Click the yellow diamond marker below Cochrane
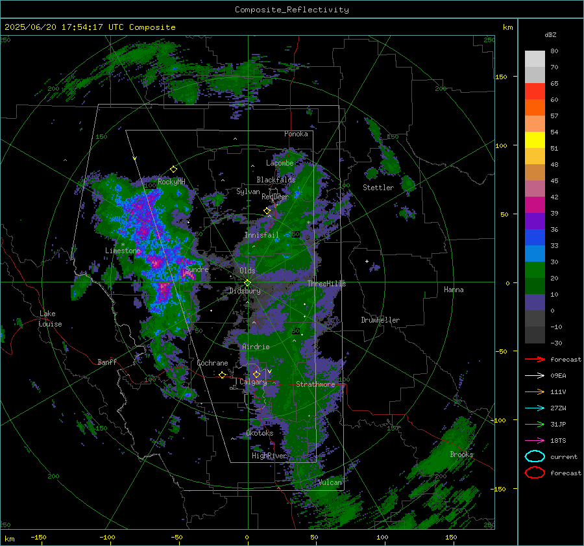The image size is (584, 546). pyautogui.click(x=223, y=375)
